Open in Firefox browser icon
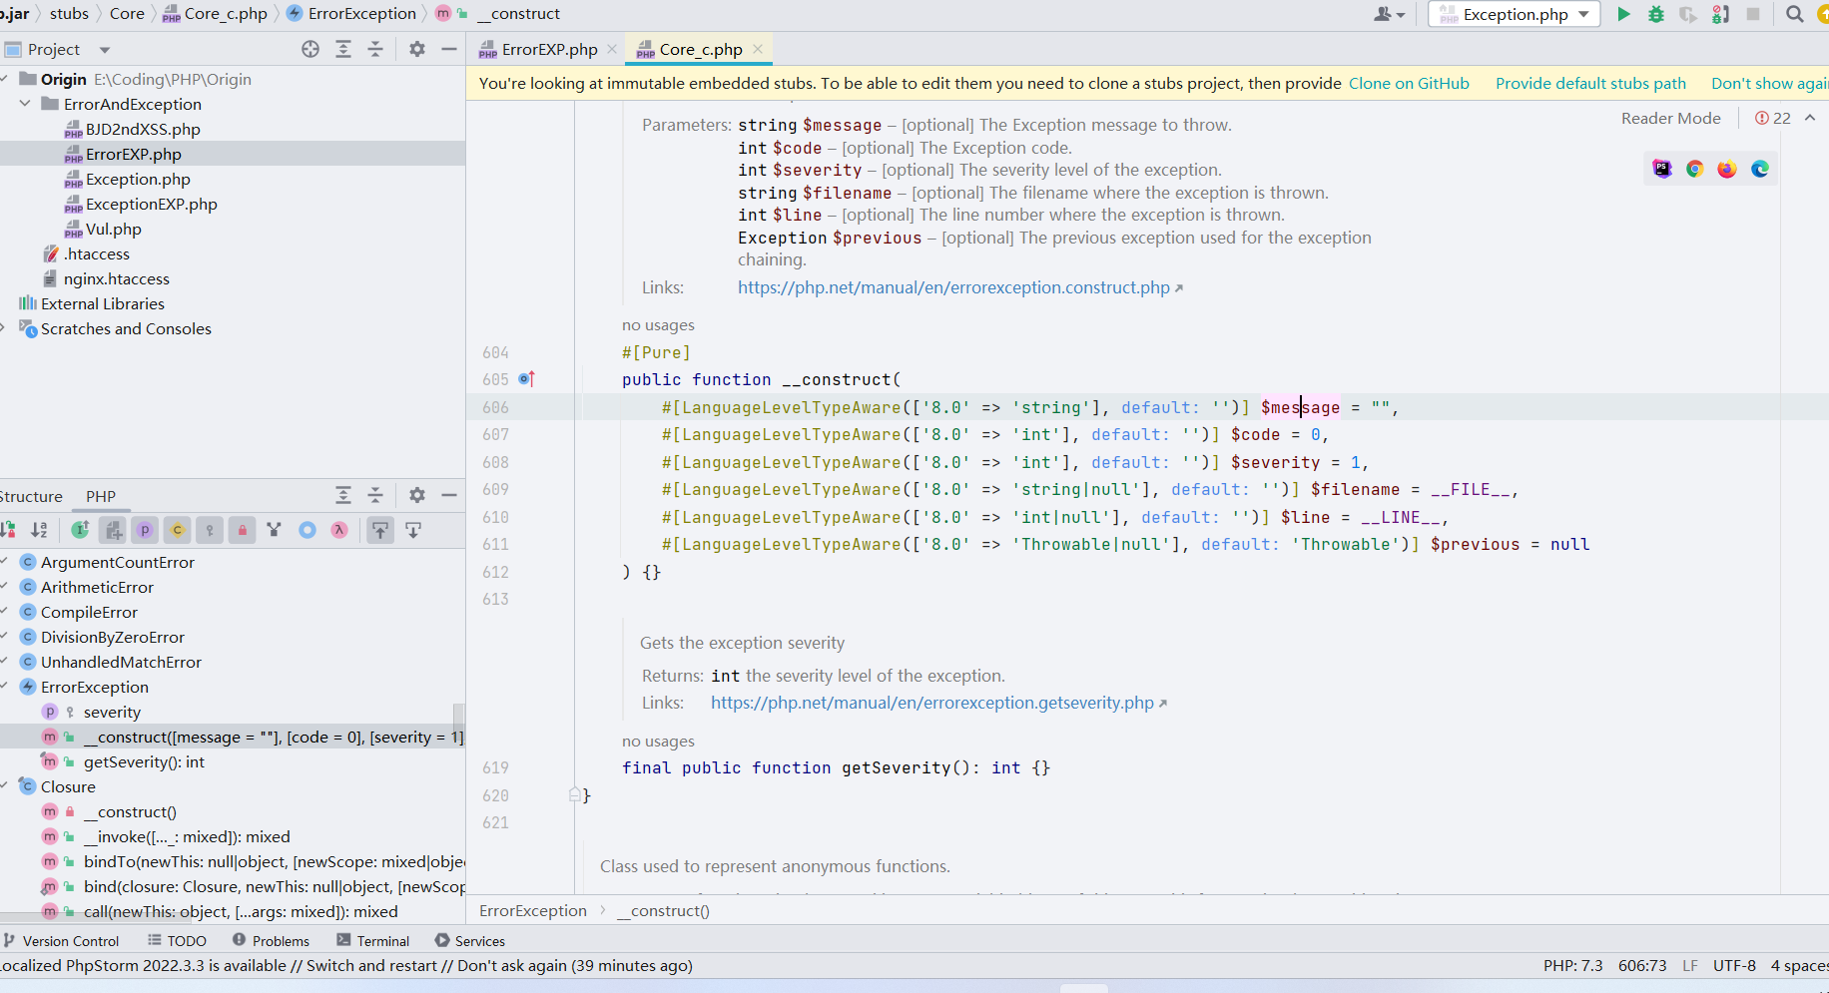The image size is (1829, 993). (x=1727, y=169)
